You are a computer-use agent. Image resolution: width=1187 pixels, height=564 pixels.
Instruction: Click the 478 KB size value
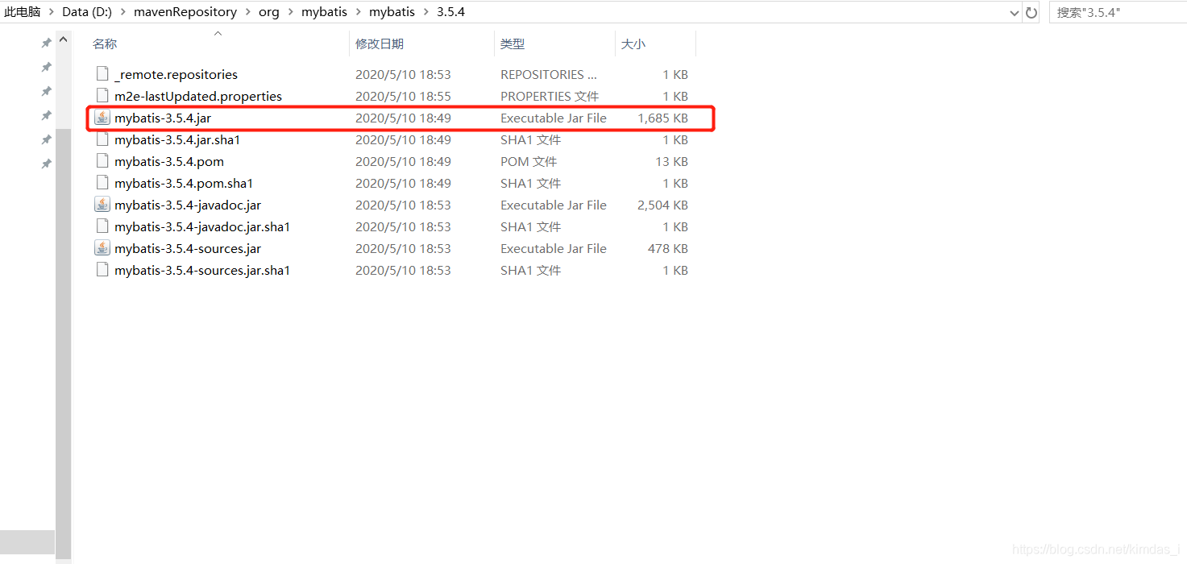668,248
